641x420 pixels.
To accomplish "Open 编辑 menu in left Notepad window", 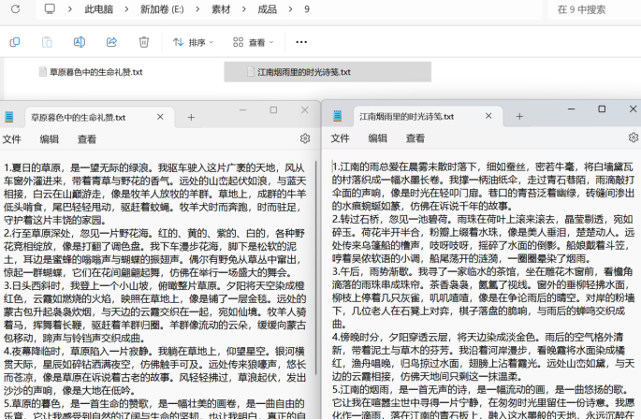I will (x=49, y=139).
